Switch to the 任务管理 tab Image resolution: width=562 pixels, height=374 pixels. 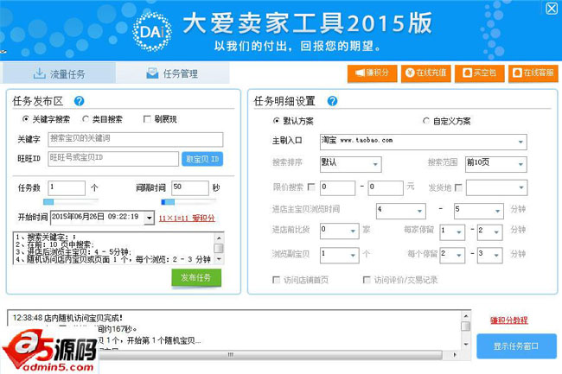tap(172, 73)
